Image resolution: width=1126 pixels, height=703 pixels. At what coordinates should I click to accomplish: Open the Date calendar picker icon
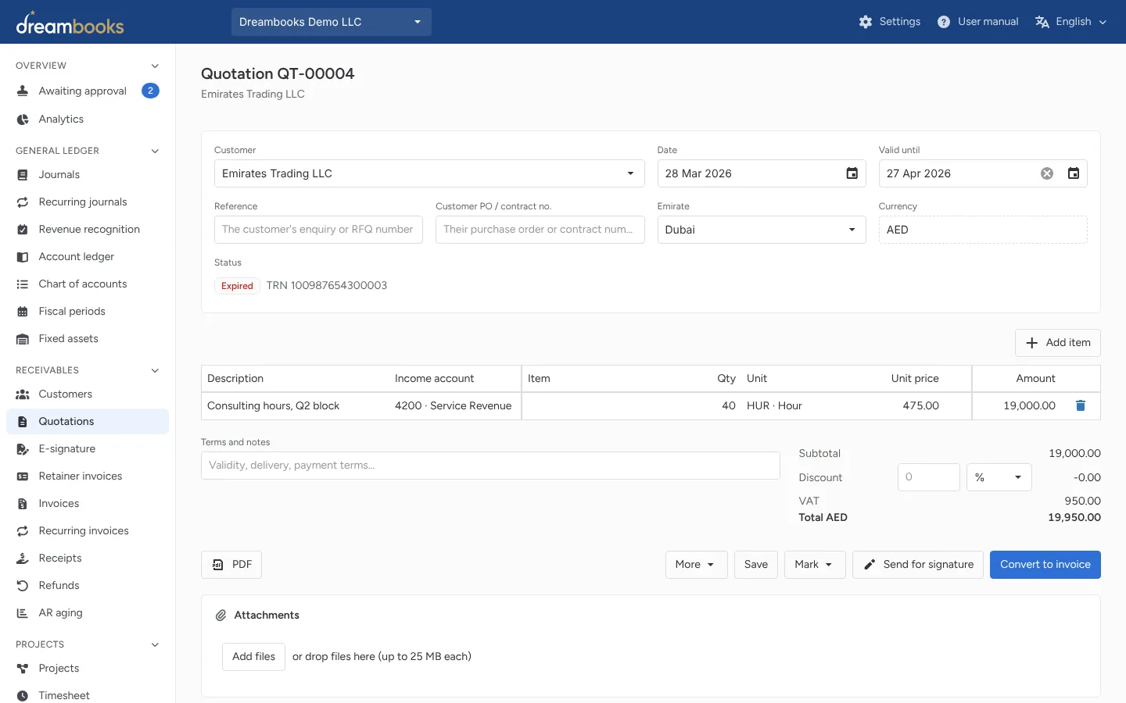(x=852, y=173)
